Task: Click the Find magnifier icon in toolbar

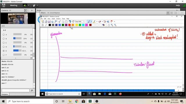Action: tap(56, 21)
